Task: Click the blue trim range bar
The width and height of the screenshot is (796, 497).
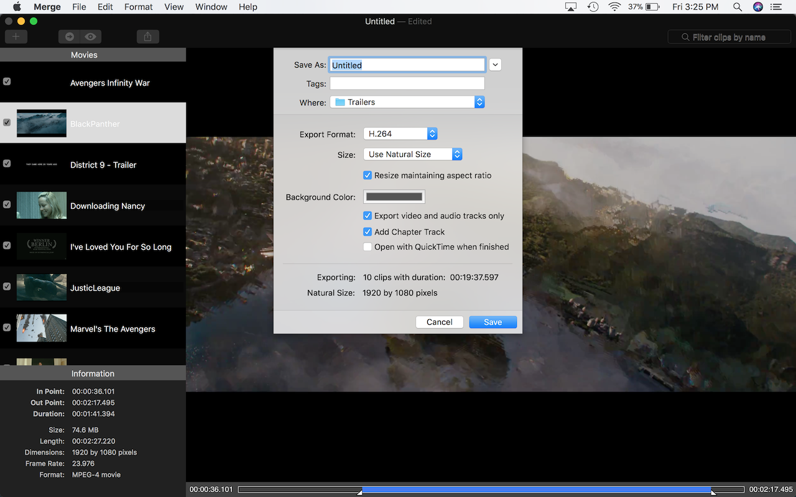Action: tap(536, 490)
